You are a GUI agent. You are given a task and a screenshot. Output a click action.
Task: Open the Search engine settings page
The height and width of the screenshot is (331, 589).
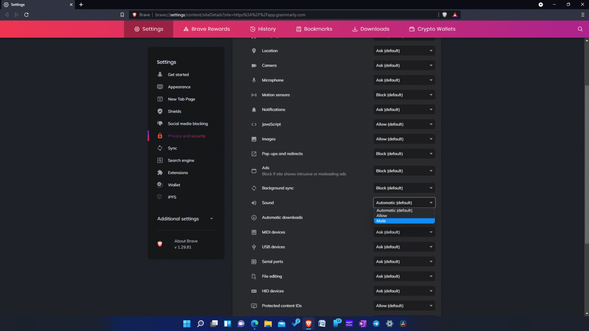point(181,160)
